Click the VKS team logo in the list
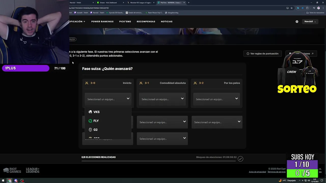This screenshot has width=326, height=183. click(x=90, y=112)
